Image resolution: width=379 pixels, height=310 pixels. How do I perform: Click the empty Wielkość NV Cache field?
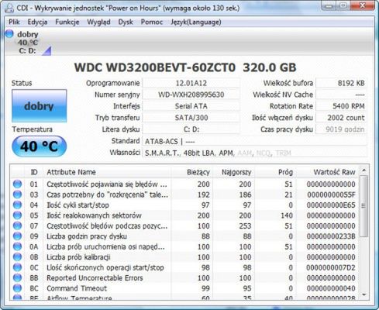[341, 95]
